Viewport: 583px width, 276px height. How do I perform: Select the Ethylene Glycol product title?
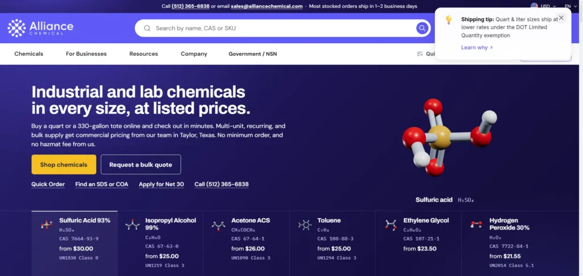[x=426, y=220]
